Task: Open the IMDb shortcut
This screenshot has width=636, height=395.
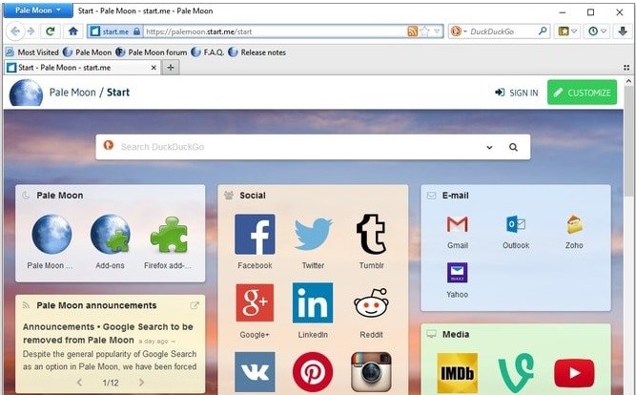Action: click(x=457, y=373)
